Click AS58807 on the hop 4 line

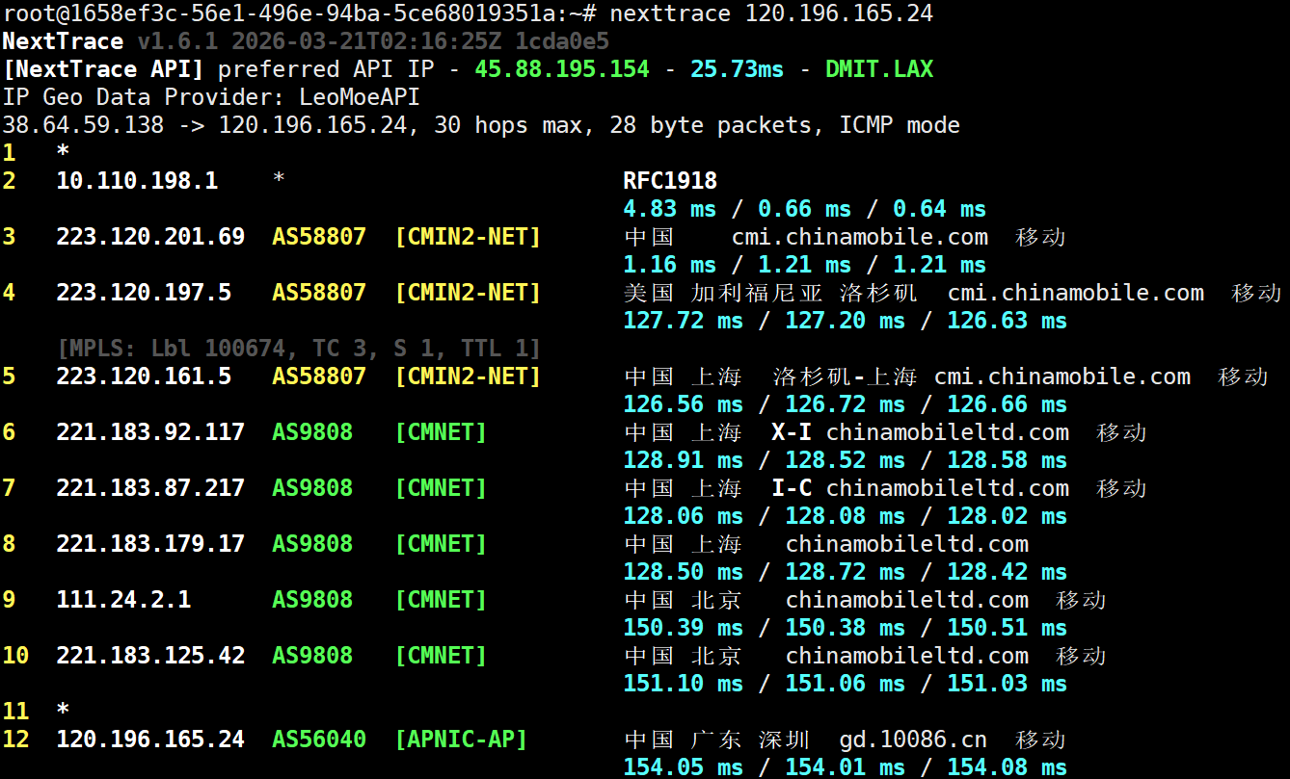tap(319, 293)
